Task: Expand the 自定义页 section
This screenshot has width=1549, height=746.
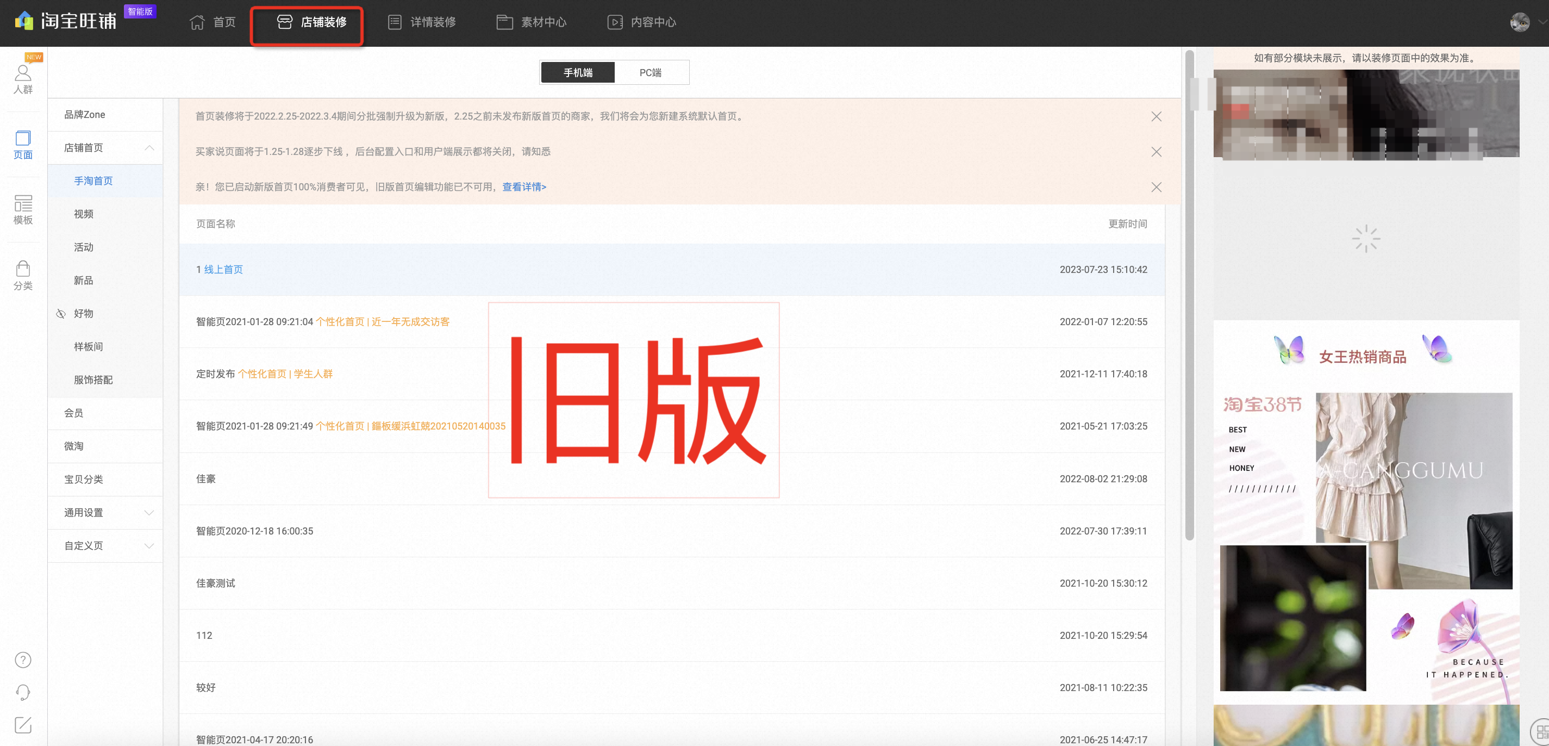Action: coord(149,546)
